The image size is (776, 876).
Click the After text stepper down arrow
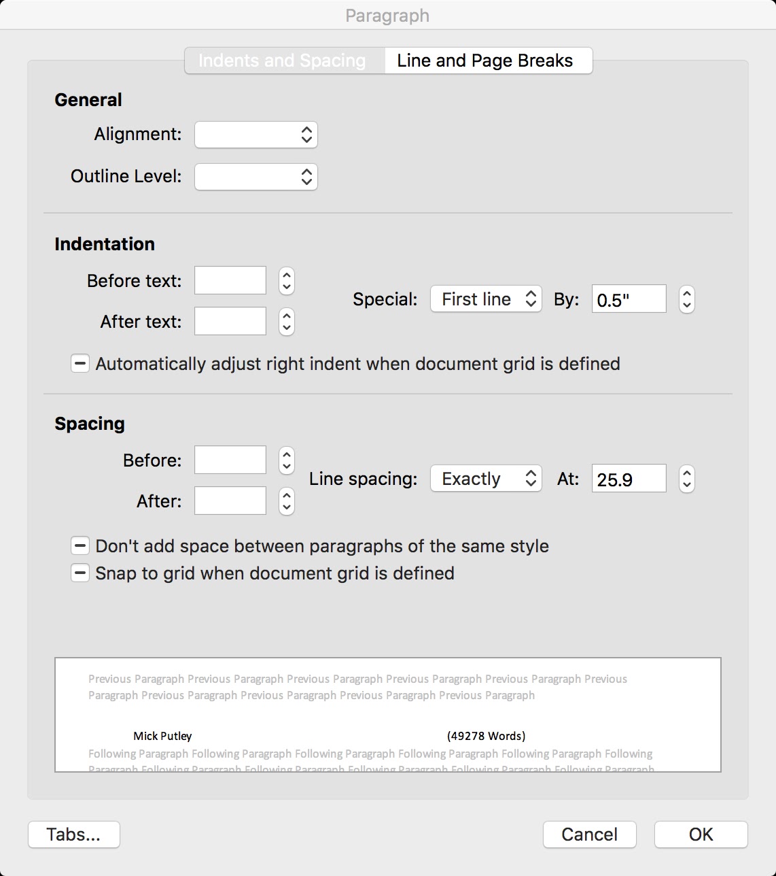pos(286,327)
